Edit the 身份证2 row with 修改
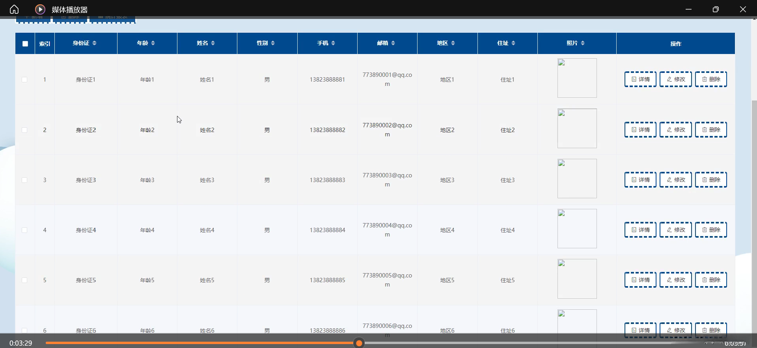 (x=676, y=130)
